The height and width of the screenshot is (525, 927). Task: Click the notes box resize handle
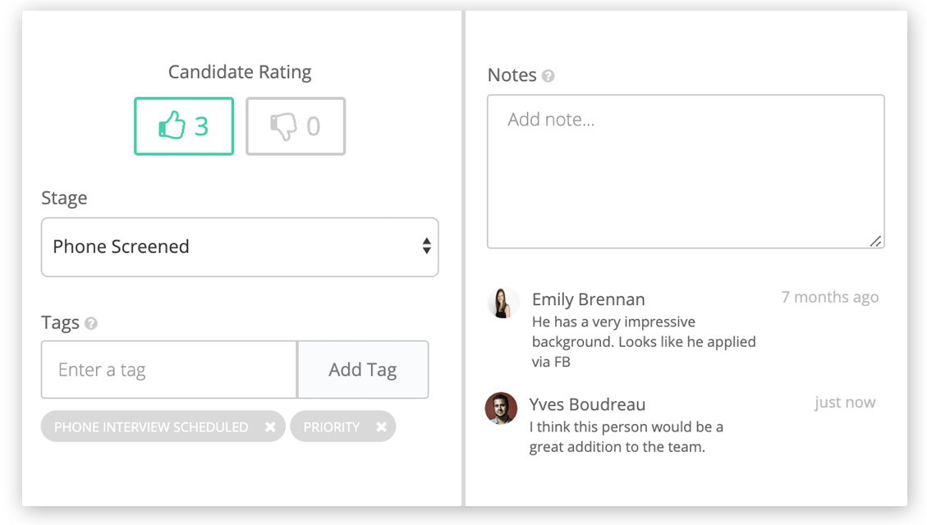coord(876,240)
